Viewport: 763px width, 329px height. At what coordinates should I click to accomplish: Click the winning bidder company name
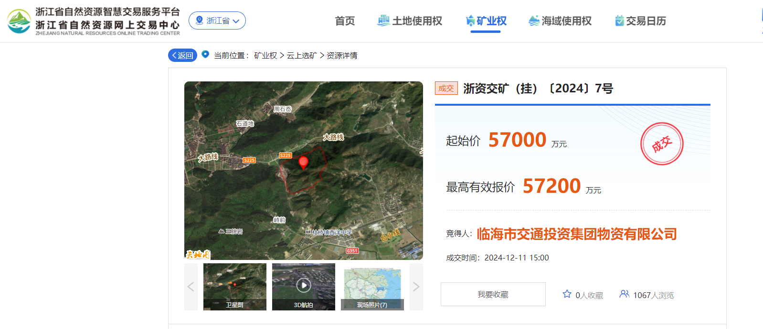click(577, 234)
